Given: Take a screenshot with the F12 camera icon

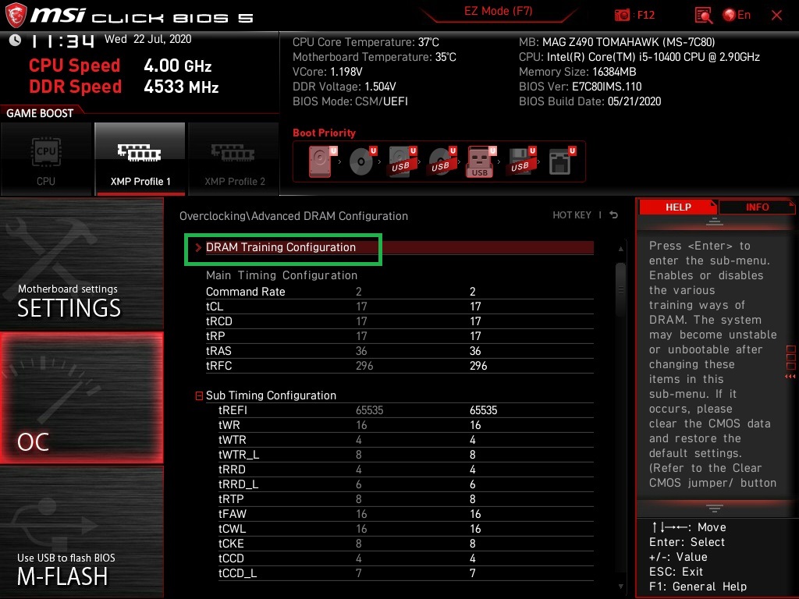Looking at the screenshot, I should coord(622,16).
